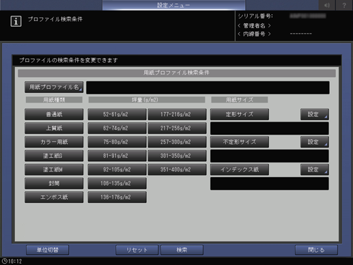Toggle the 普通紙 paper type
The height and width of the screenshot is (265, 353).
54,114
